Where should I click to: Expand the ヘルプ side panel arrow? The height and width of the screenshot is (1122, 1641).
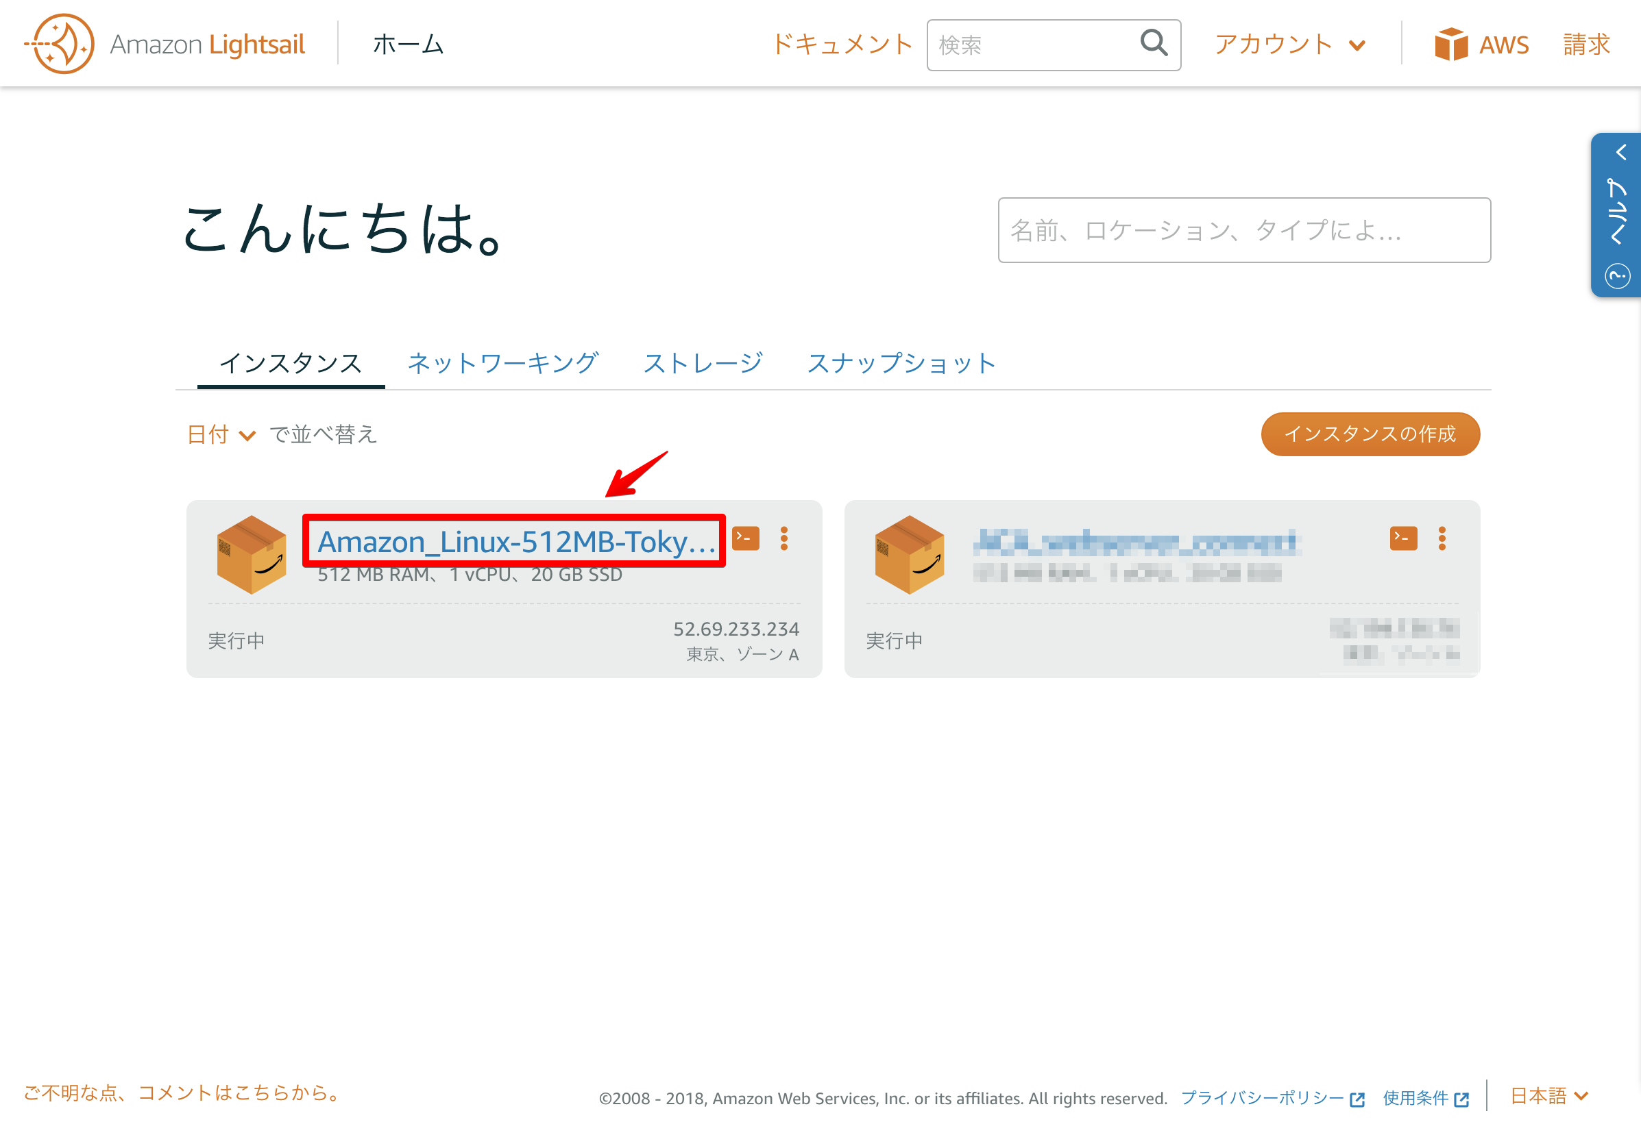1621,151
